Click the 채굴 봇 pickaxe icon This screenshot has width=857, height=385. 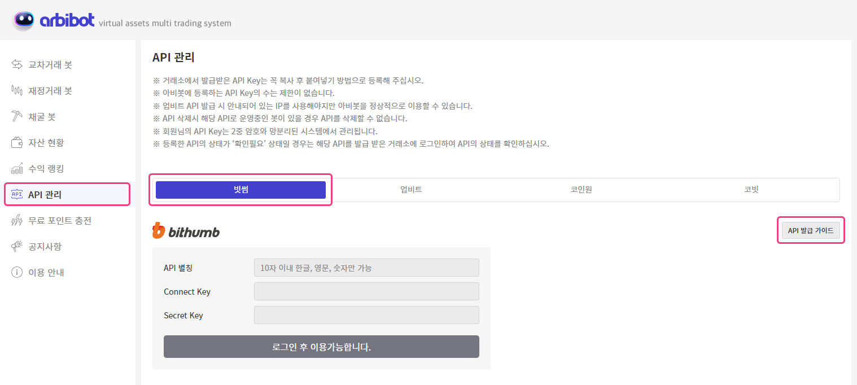click(17, 117)
